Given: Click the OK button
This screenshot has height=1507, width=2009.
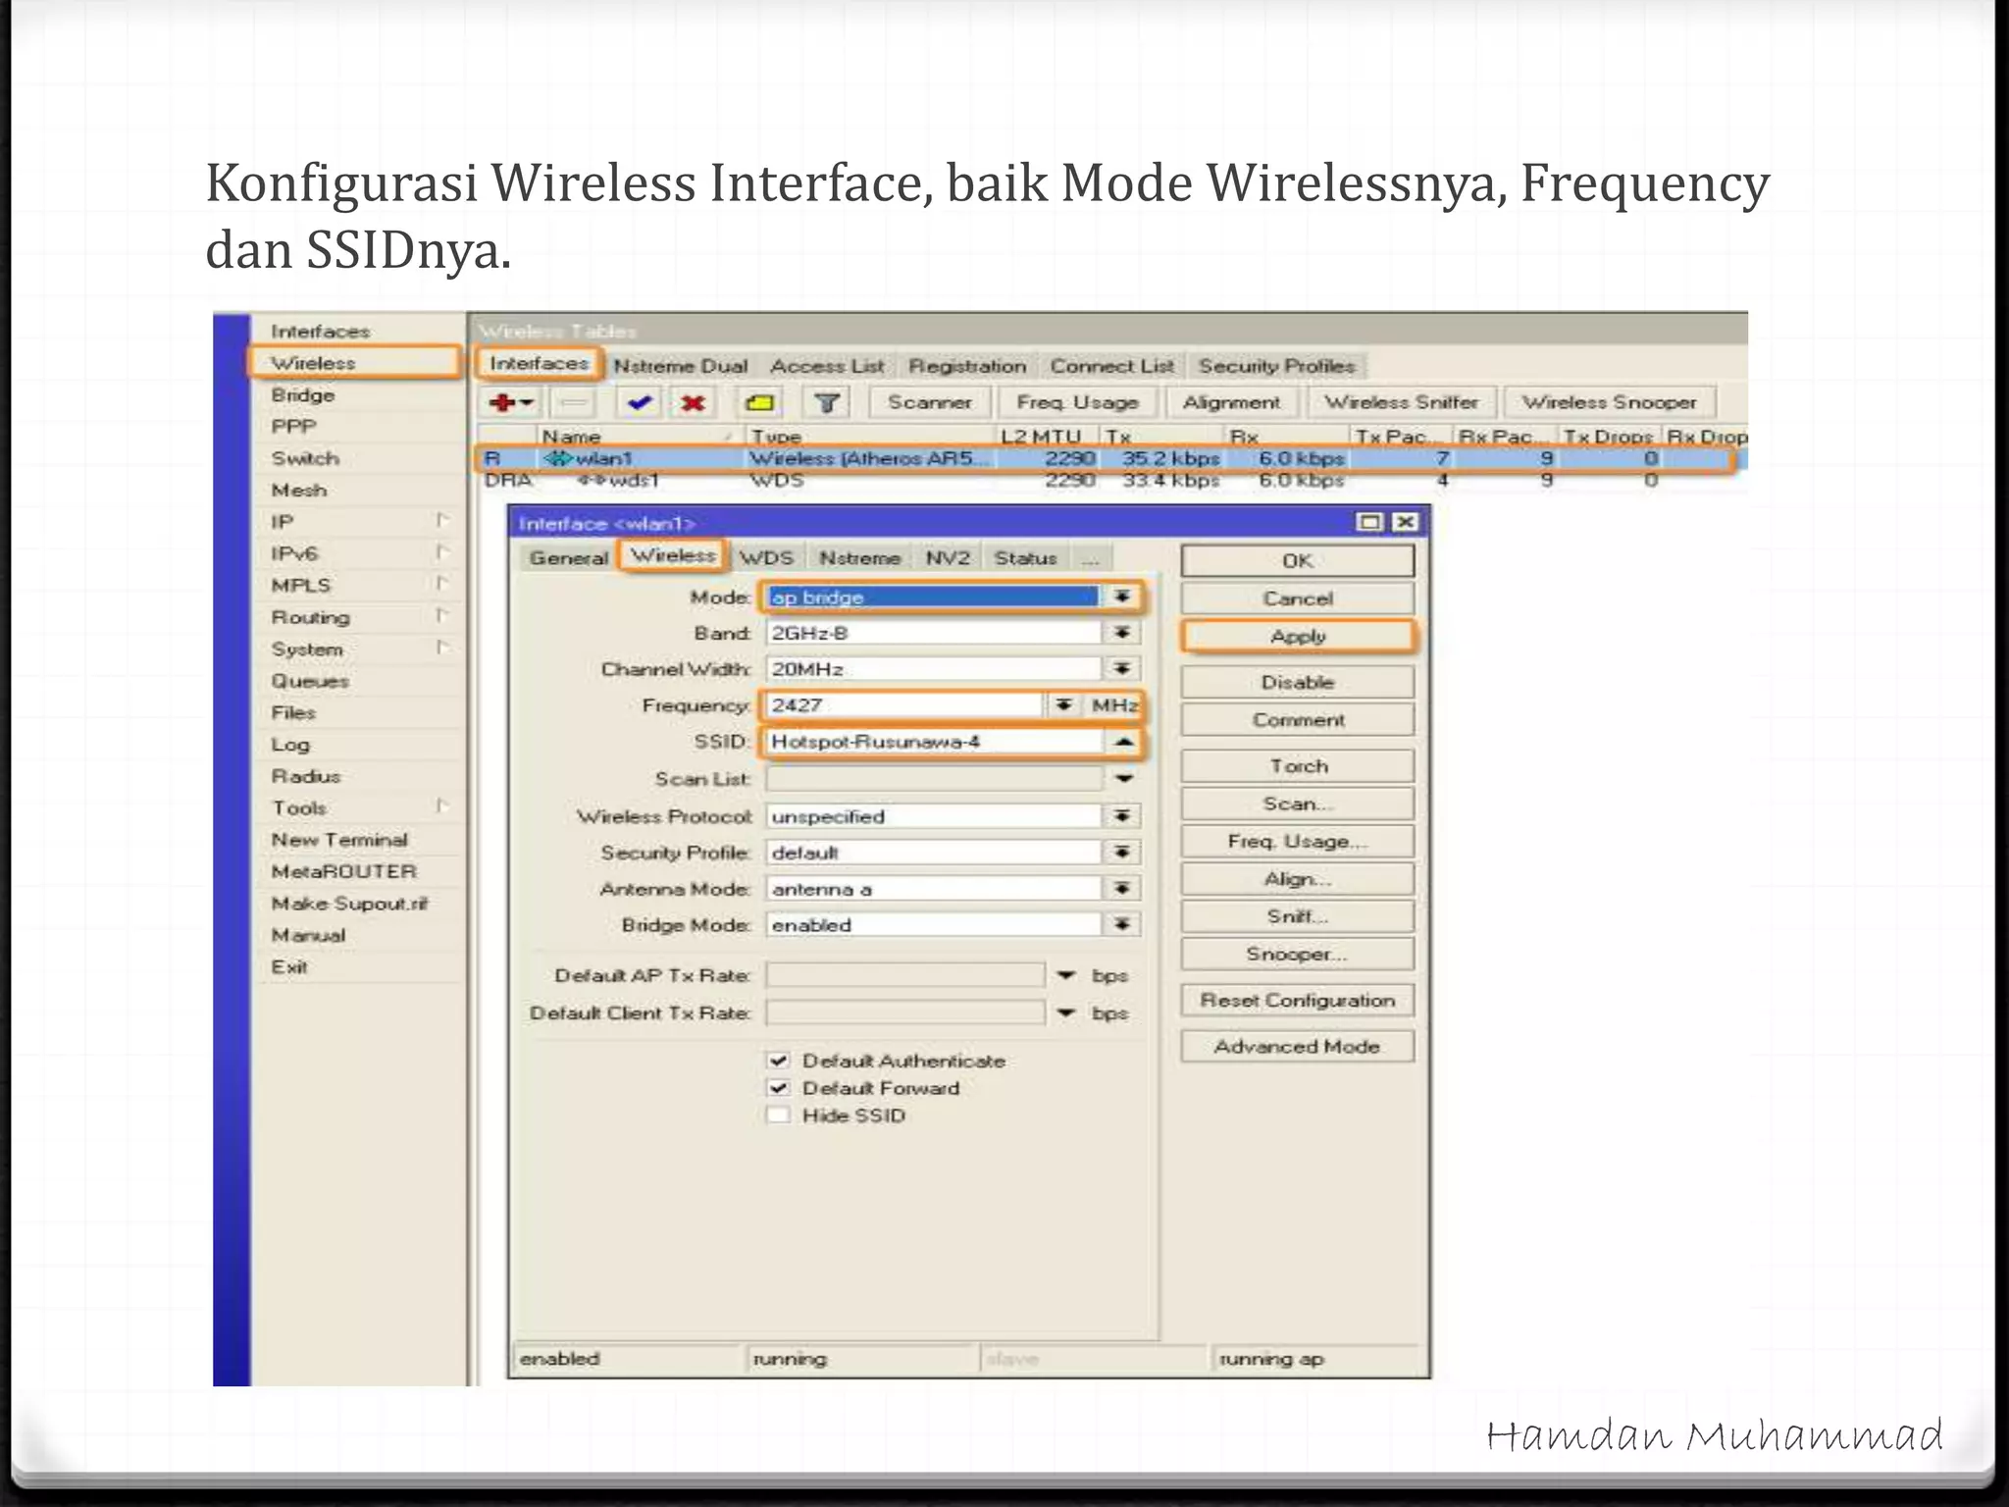Looking at the screenshot, I should (x=1298, y=560).
